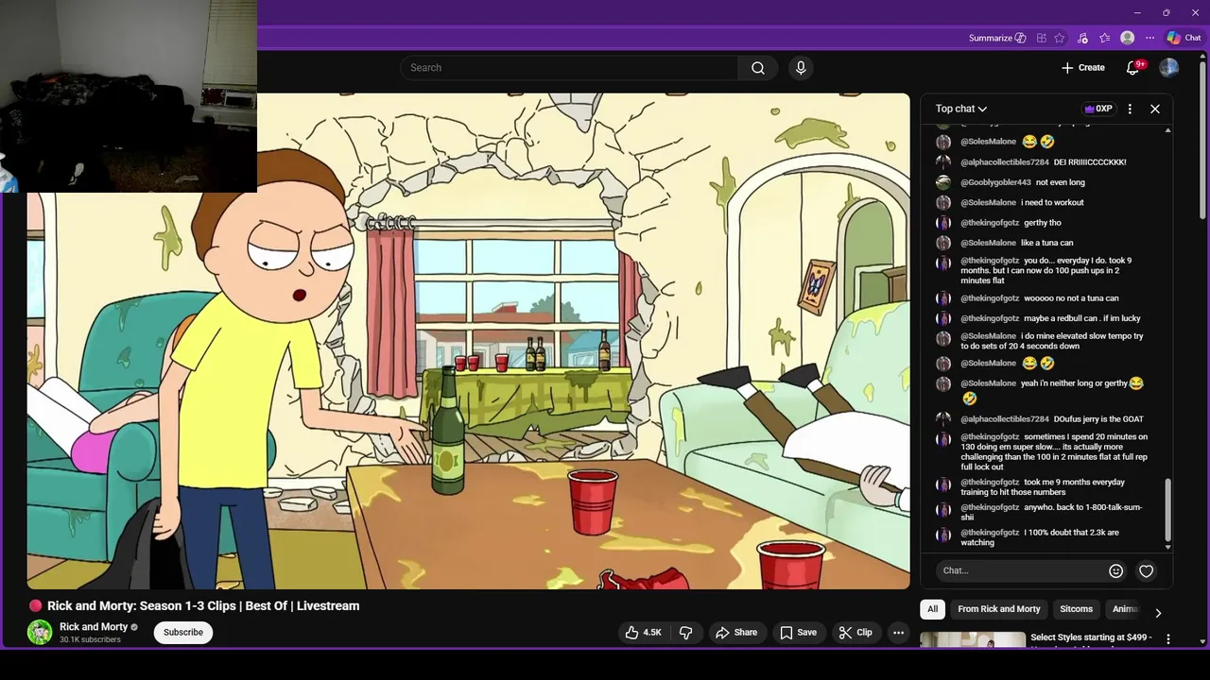Click @SolesMalone avatar beside "yeah i'n neither long"
Image resolution: width=1210 pixels, height=680 pixels.
click(x=943, y=384)
